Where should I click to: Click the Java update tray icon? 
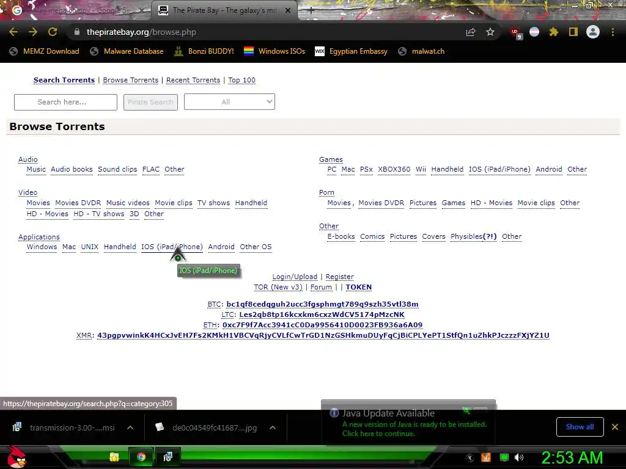pyautogui.click(x=486, y=457)
